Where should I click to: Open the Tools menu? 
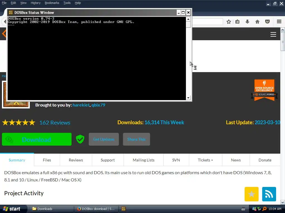pyautogui.click(x=67, y=3)
